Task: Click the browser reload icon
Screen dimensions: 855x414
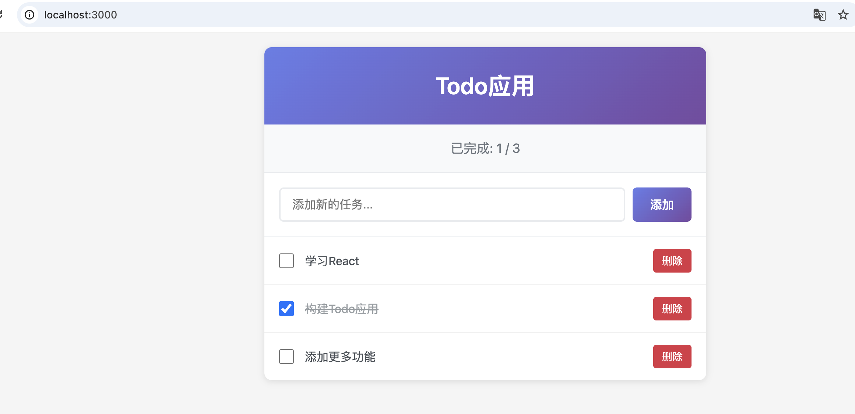Action: (x=1, y=15)
